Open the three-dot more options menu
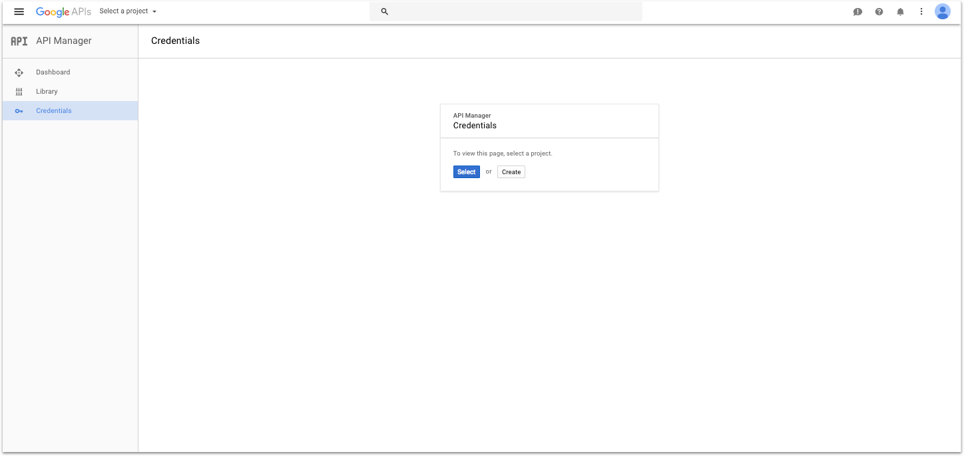 coord(921,12)
